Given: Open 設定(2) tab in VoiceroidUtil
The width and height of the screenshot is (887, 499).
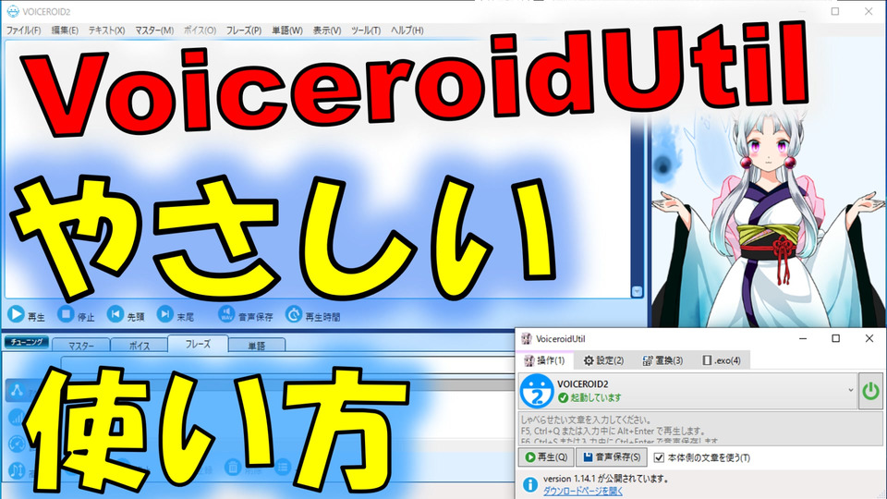Looking at the screenshot, I should [603, 360].
